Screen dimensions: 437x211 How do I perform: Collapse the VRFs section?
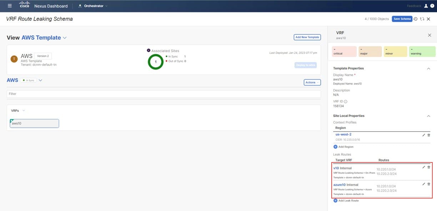tap(24, 111)
